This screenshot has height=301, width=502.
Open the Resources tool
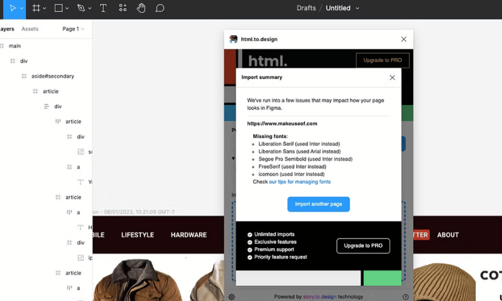point(123,8)
